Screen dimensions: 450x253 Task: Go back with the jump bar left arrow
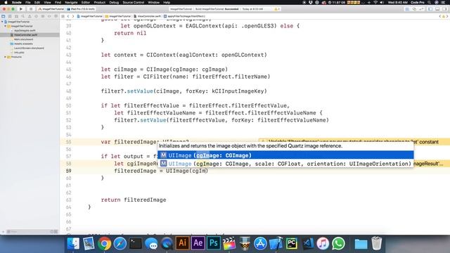coord(68,16)
